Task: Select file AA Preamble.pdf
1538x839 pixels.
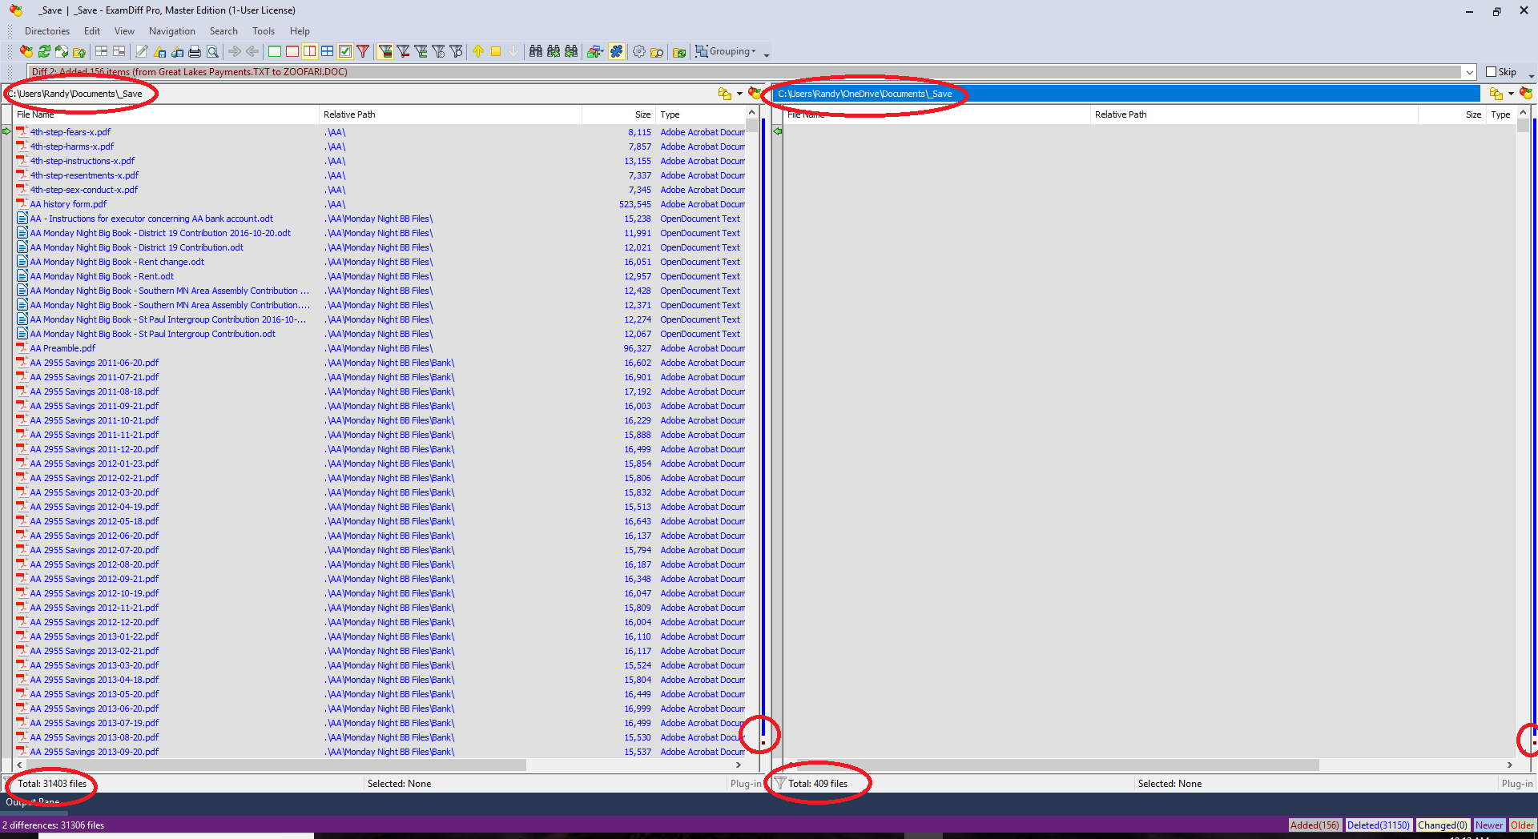Action: 62,348
